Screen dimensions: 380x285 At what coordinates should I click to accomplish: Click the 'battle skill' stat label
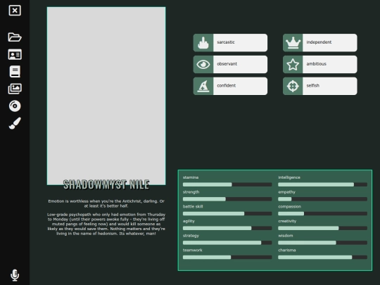193,206
